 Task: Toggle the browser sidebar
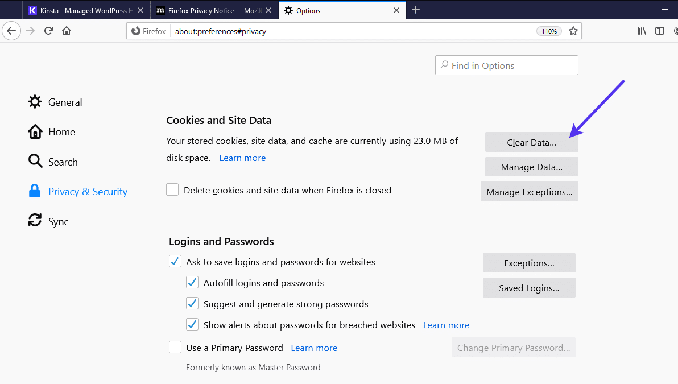(660, 31)
